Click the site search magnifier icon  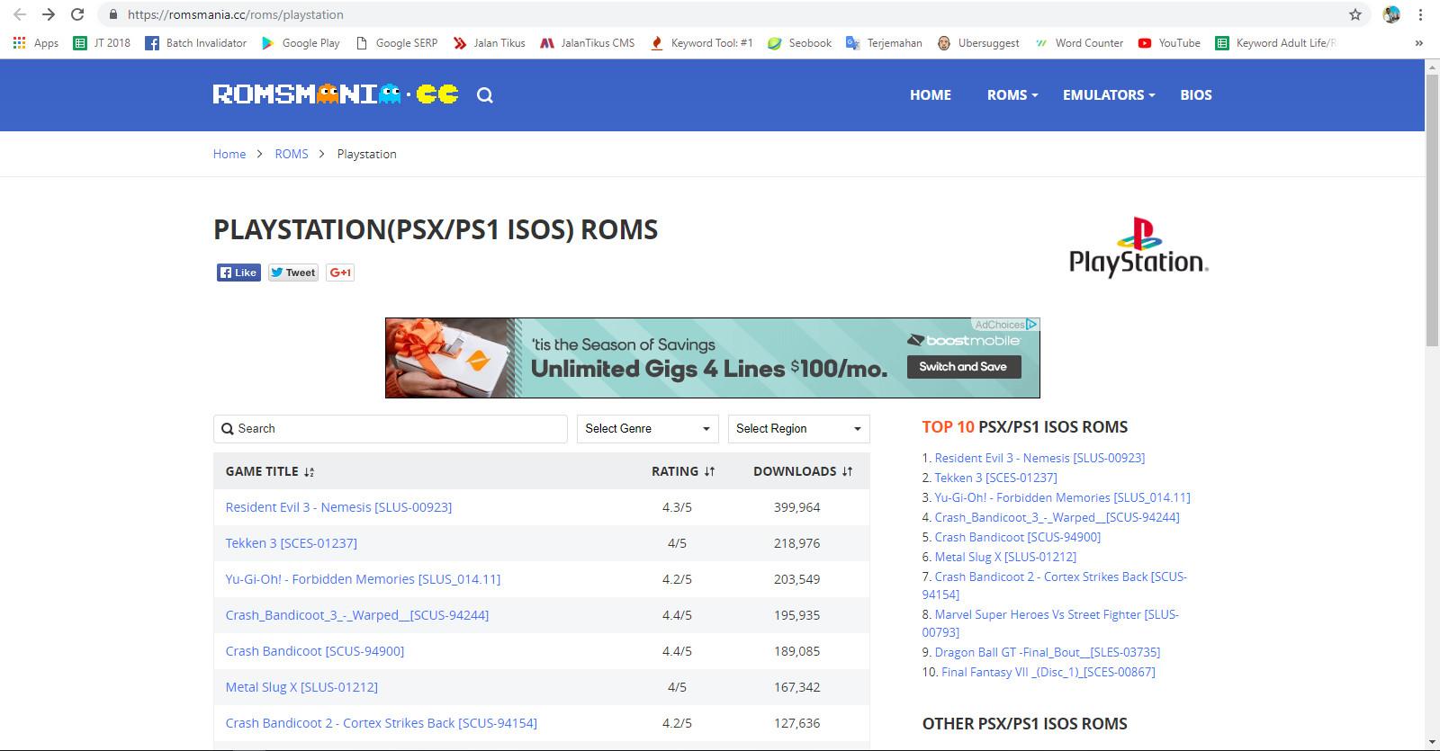coord(484,95)
